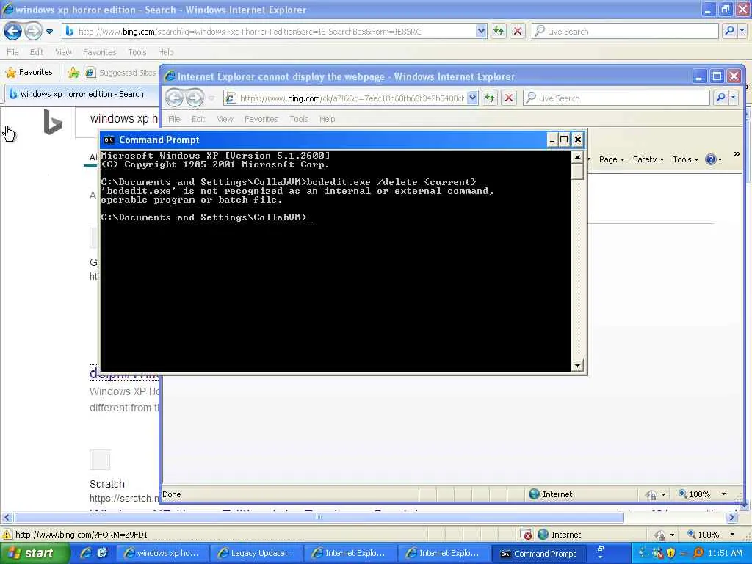Click security padlock icon in back window status bar

tap(659, 535)
